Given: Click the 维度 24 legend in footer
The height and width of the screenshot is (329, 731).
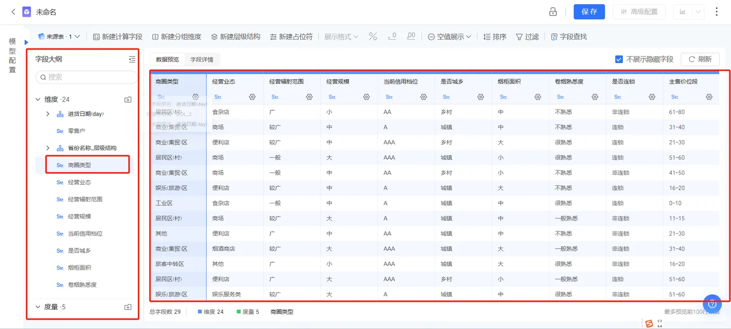Looking at the screenshot, I should click(x=210, y=312).
